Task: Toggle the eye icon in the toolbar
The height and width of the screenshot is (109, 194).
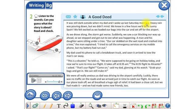Action: click(x=105, y=106)
